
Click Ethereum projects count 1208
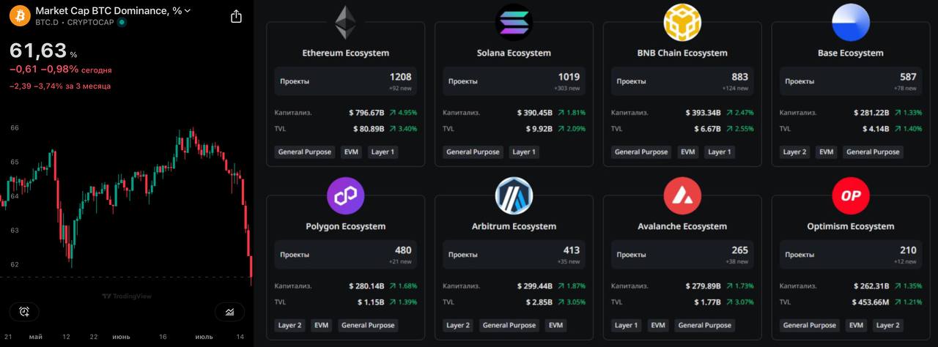pos(401,77)
